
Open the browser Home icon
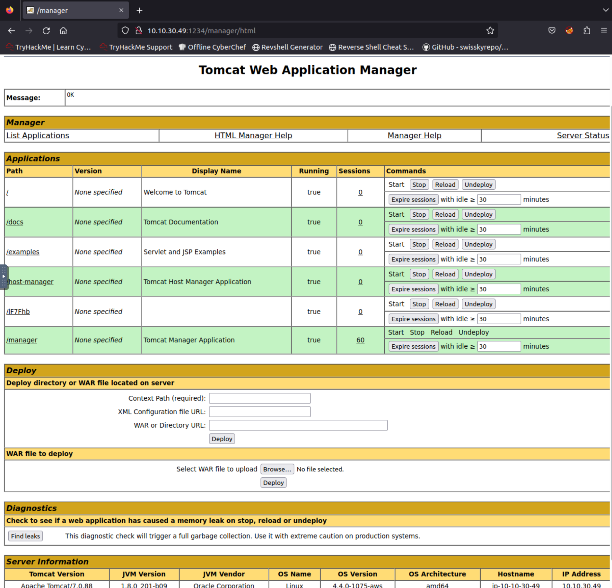pos(63,31)
